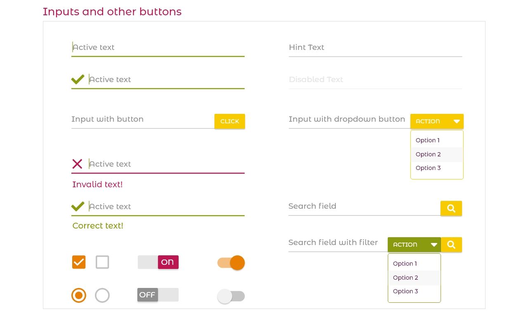Viewport: 528px width, 330px height.
Task: Expand the green Action filter dropdown
Action: (414, 245)
